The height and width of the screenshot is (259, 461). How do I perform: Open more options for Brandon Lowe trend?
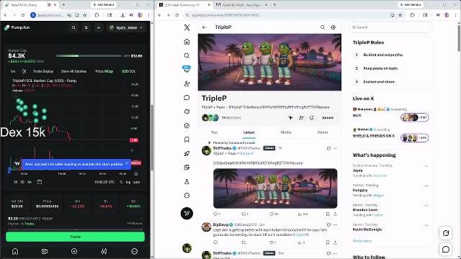click(x=426, y=206)
